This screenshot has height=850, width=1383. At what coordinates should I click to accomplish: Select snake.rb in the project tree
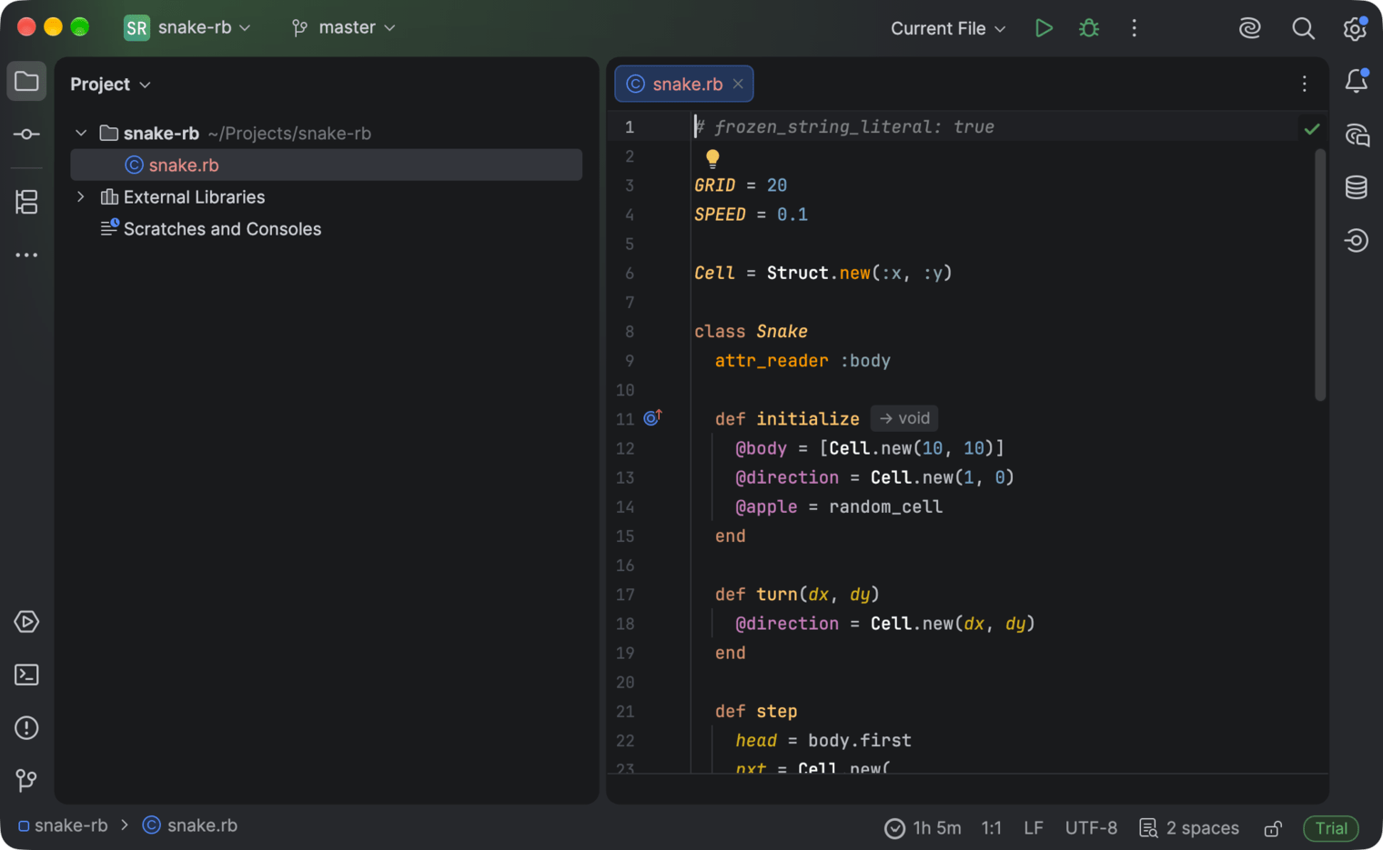coord(326,165)
